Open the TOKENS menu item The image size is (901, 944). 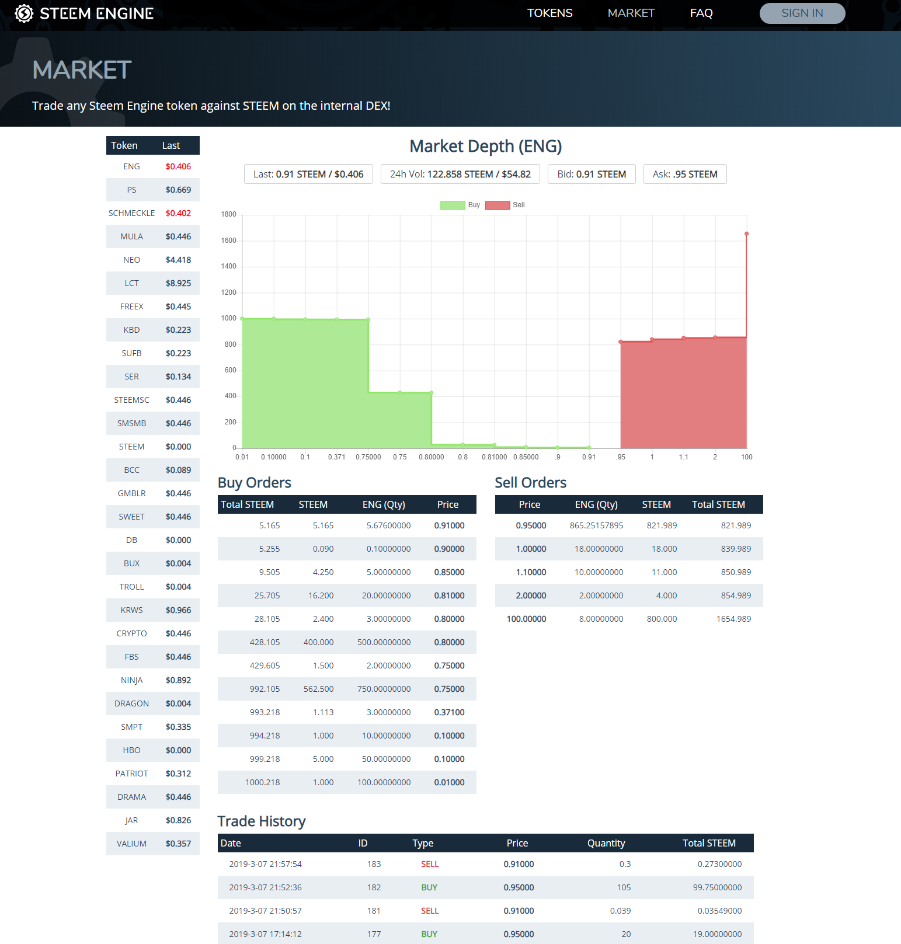tap(549, 13)
